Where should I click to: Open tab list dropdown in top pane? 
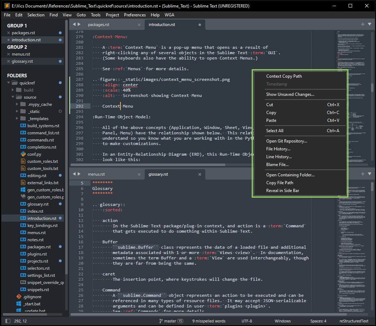370,25
